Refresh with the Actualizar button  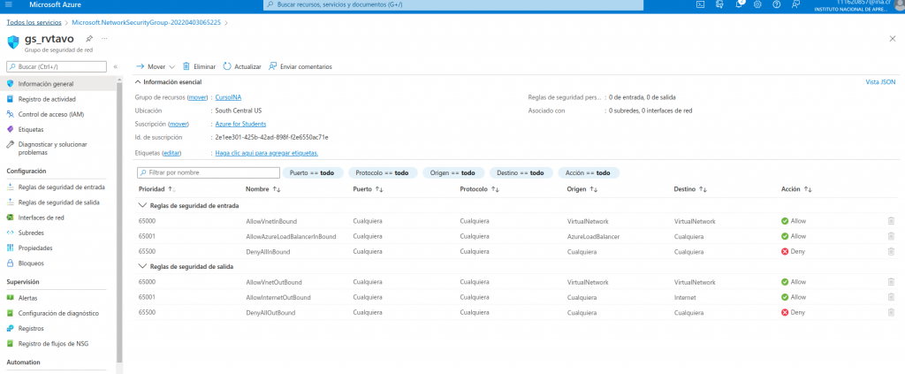[242, 67]
